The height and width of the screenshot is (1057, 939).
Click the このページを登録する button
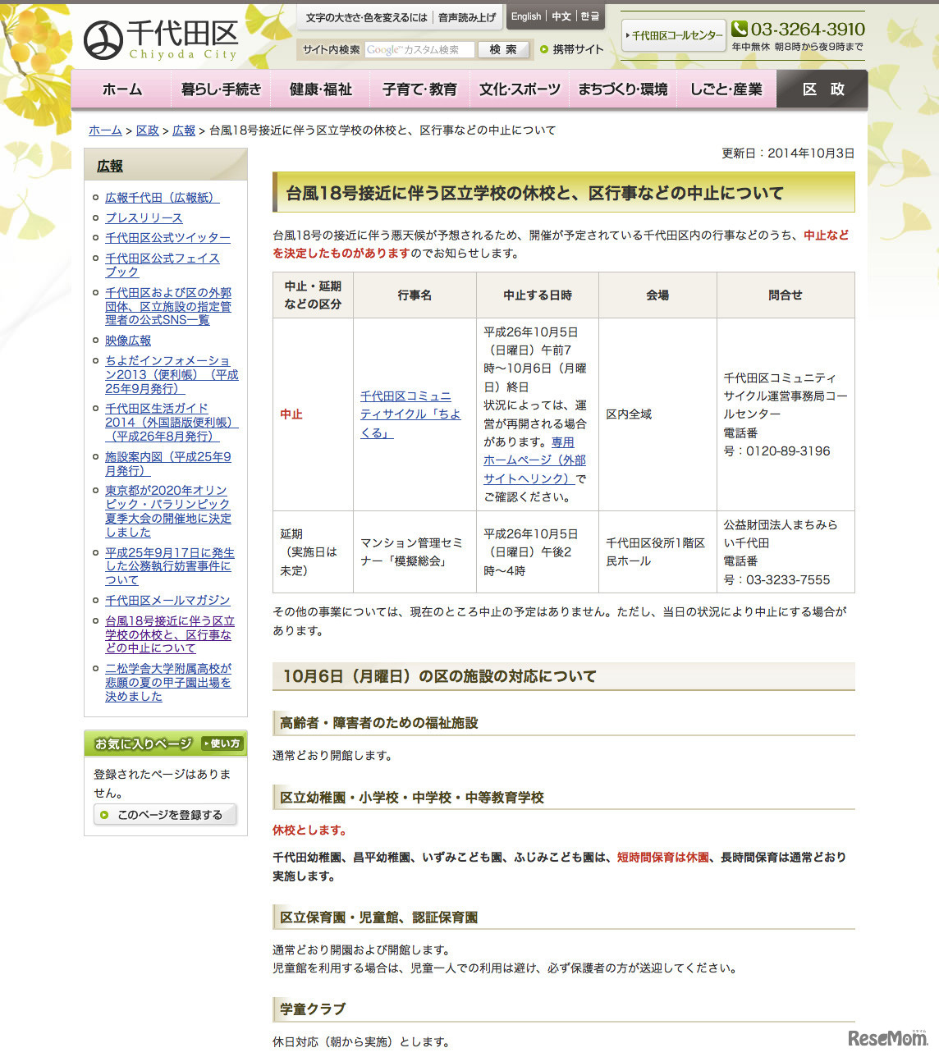[166, 815]
